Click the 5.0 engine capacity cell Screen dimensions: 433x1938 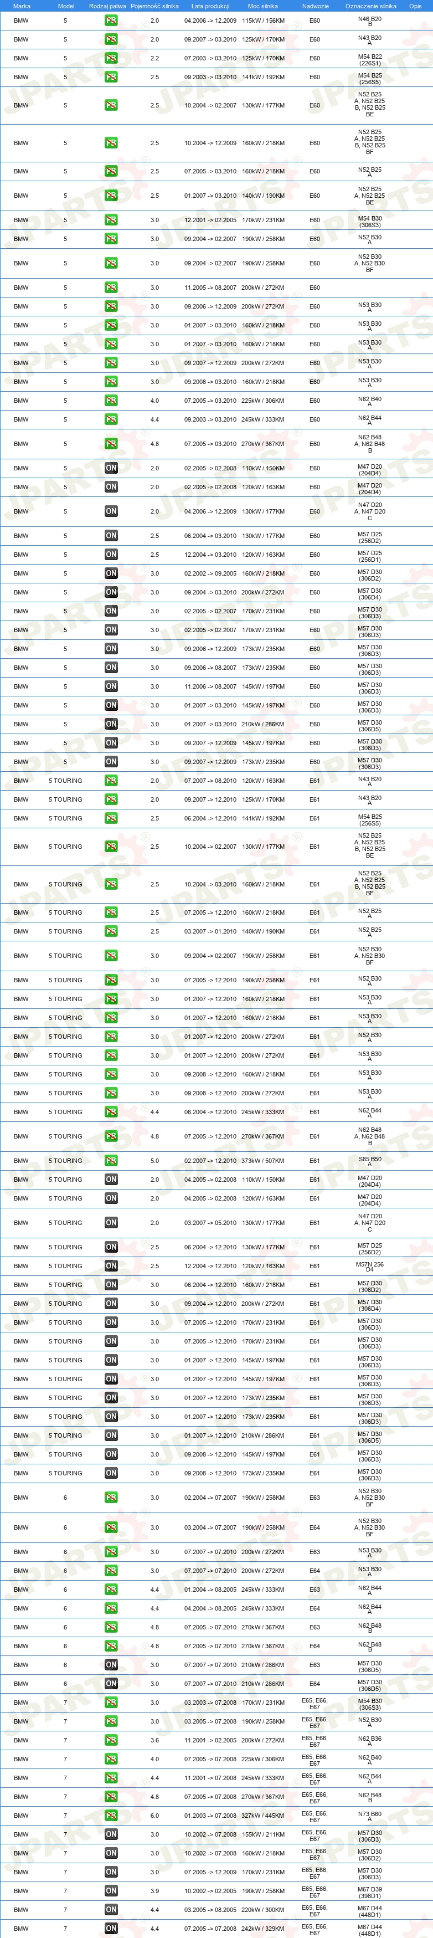pos(154,1160)
